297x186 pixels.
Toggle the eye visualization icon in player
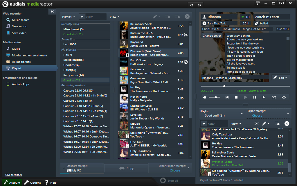284,97
